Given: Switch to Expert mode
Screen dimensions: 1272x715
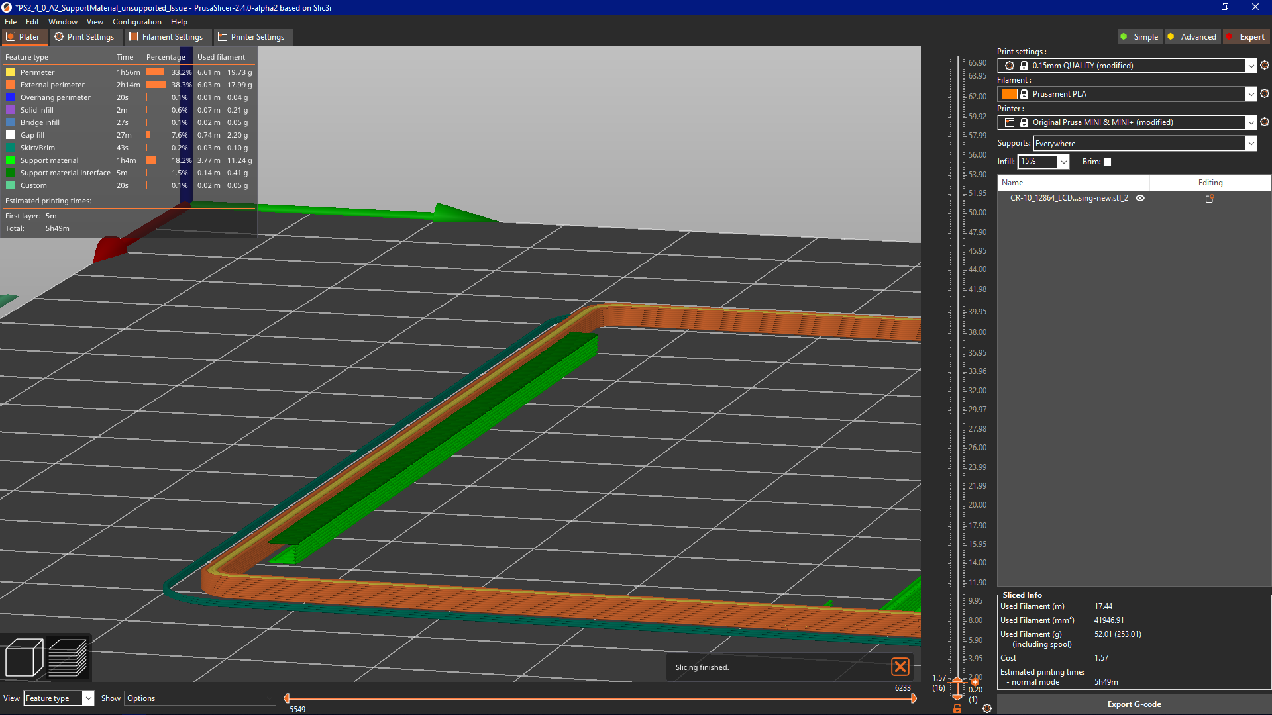Looking at the screenshot, I should 1248,36.
